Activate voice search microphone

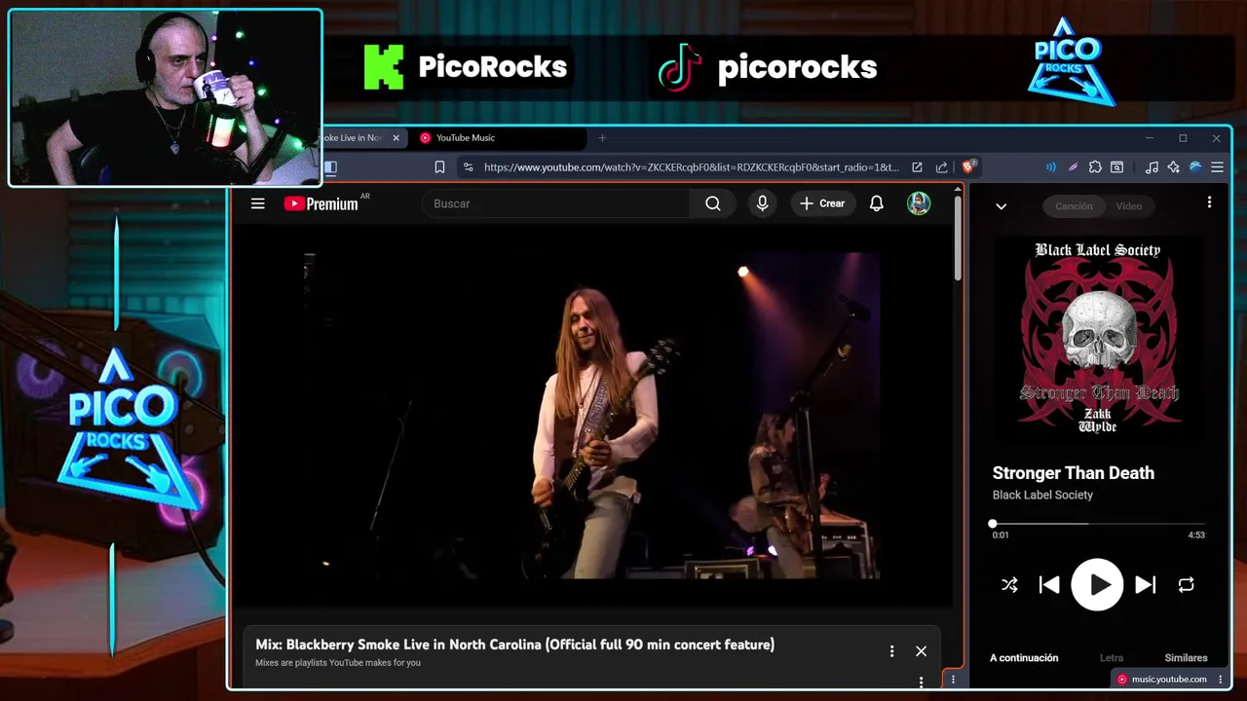762,203
